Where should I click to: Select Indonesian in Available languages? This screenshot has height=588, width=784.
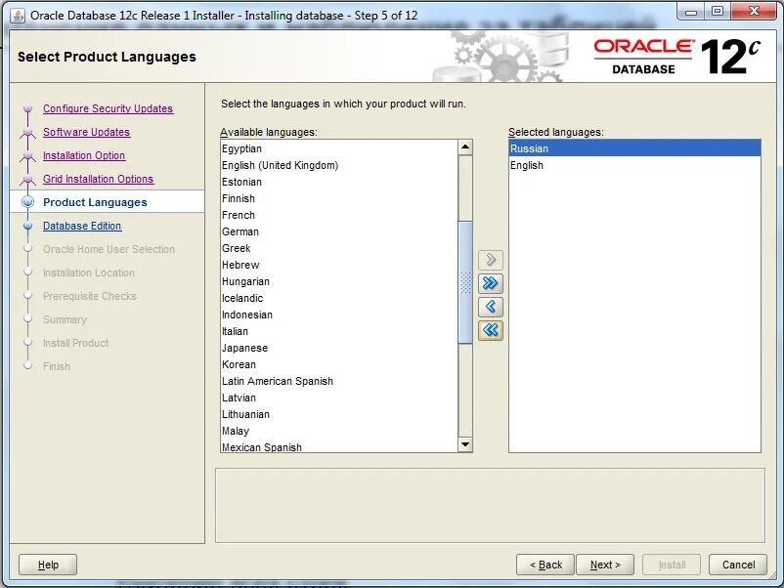(x=339, y=315)
